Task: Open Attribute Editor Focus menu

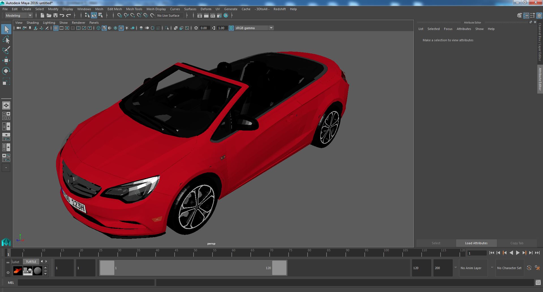Action: 448,29
